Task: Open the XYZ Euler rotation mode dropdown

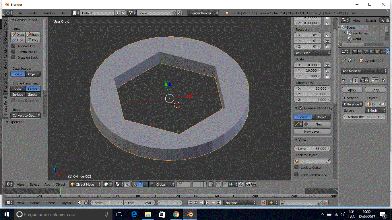Action: pyautogui.click(x=312, y=53)
